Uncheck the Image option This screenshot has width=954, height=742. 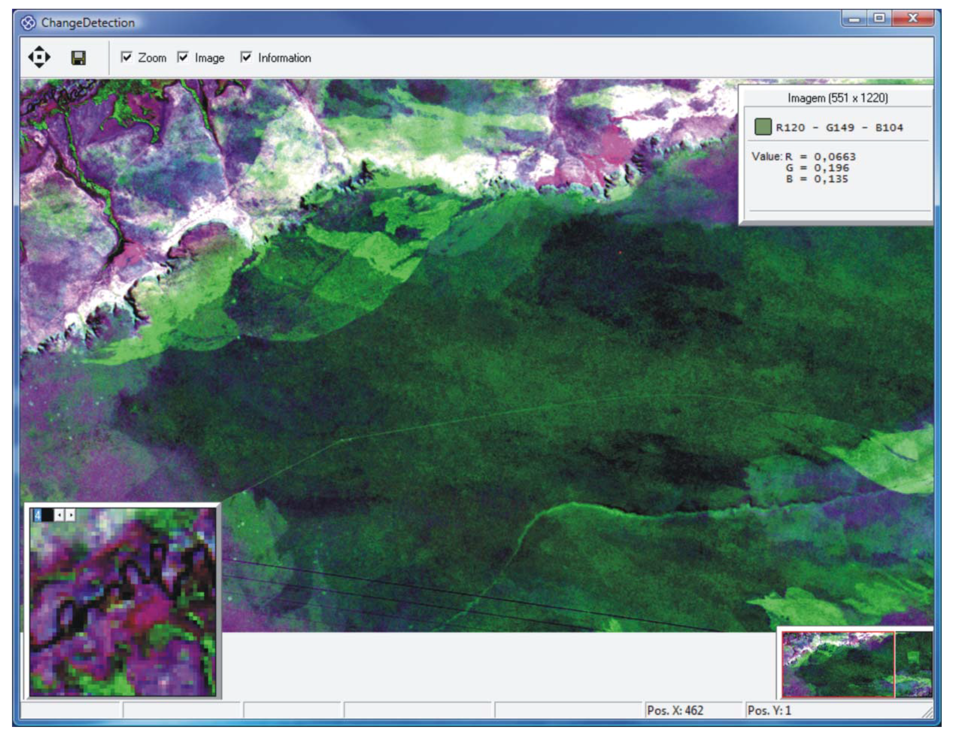coord(183,57)
